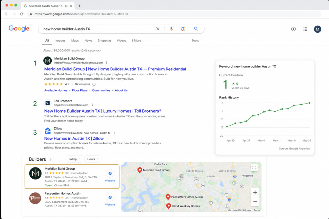Click the David Weekley Homes map pin
This screenshot has width=329, height=219.
[168, 206]
